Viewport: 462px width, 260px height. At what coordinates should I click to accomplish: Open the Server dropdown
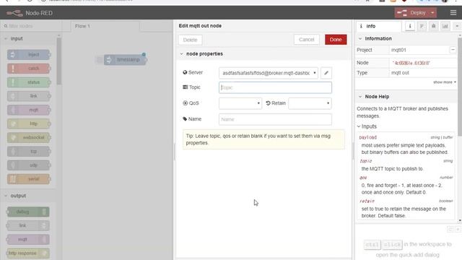point(268,73)
